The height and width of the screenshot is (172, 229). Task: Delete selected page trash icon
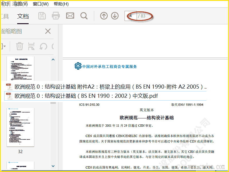point(19,46)
